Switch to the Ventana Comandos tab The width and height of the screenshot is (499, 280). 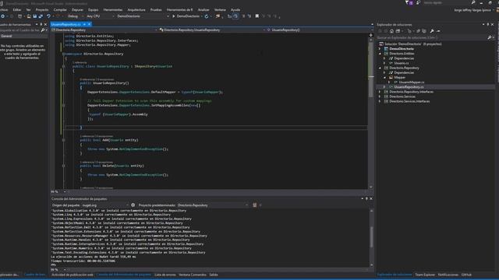coord(193,275)
